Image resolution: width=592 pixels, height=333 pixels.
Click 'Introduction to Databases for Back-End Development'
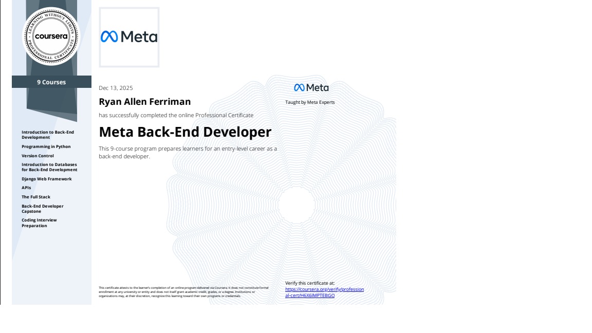pyautogui.click(x=49, y=167)
